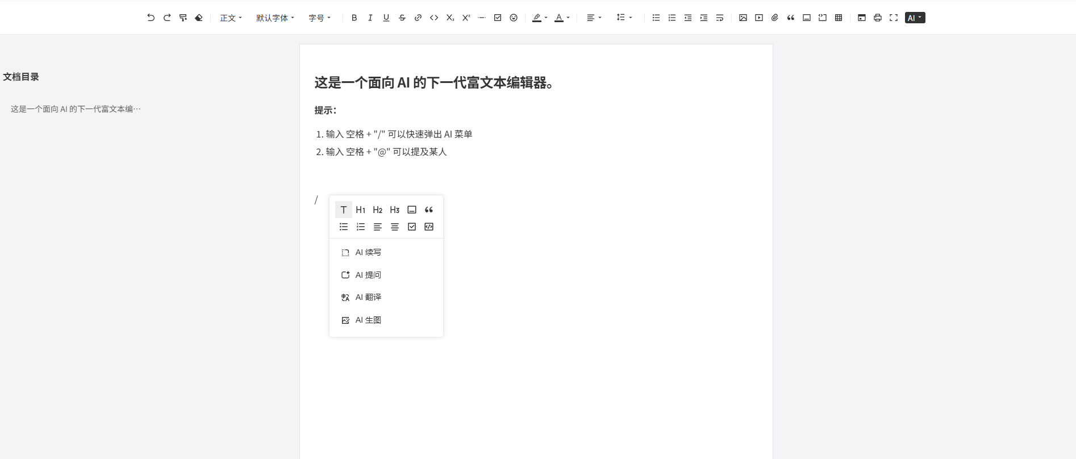This screenshot has height=459, width=1076.
Task: Click the paperclip attachment icon
Action: (x=775, y=18)
